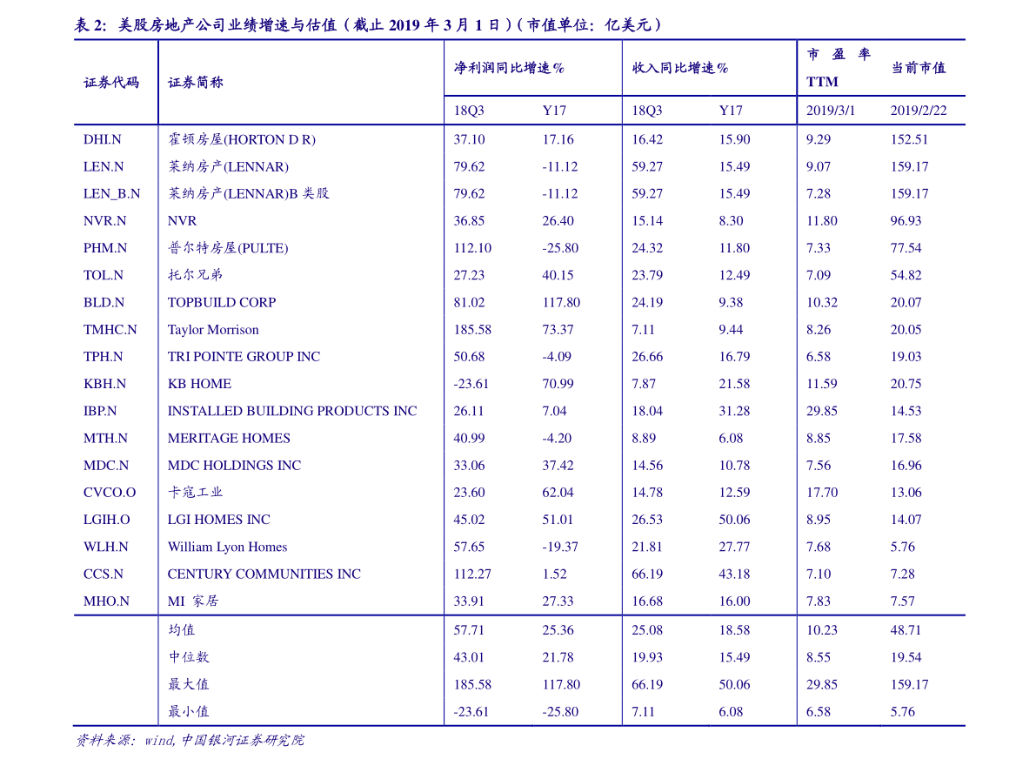Screen dimensions: 1036x766
Task: Click the 当前市值 column header
Action: pos(918,68)
